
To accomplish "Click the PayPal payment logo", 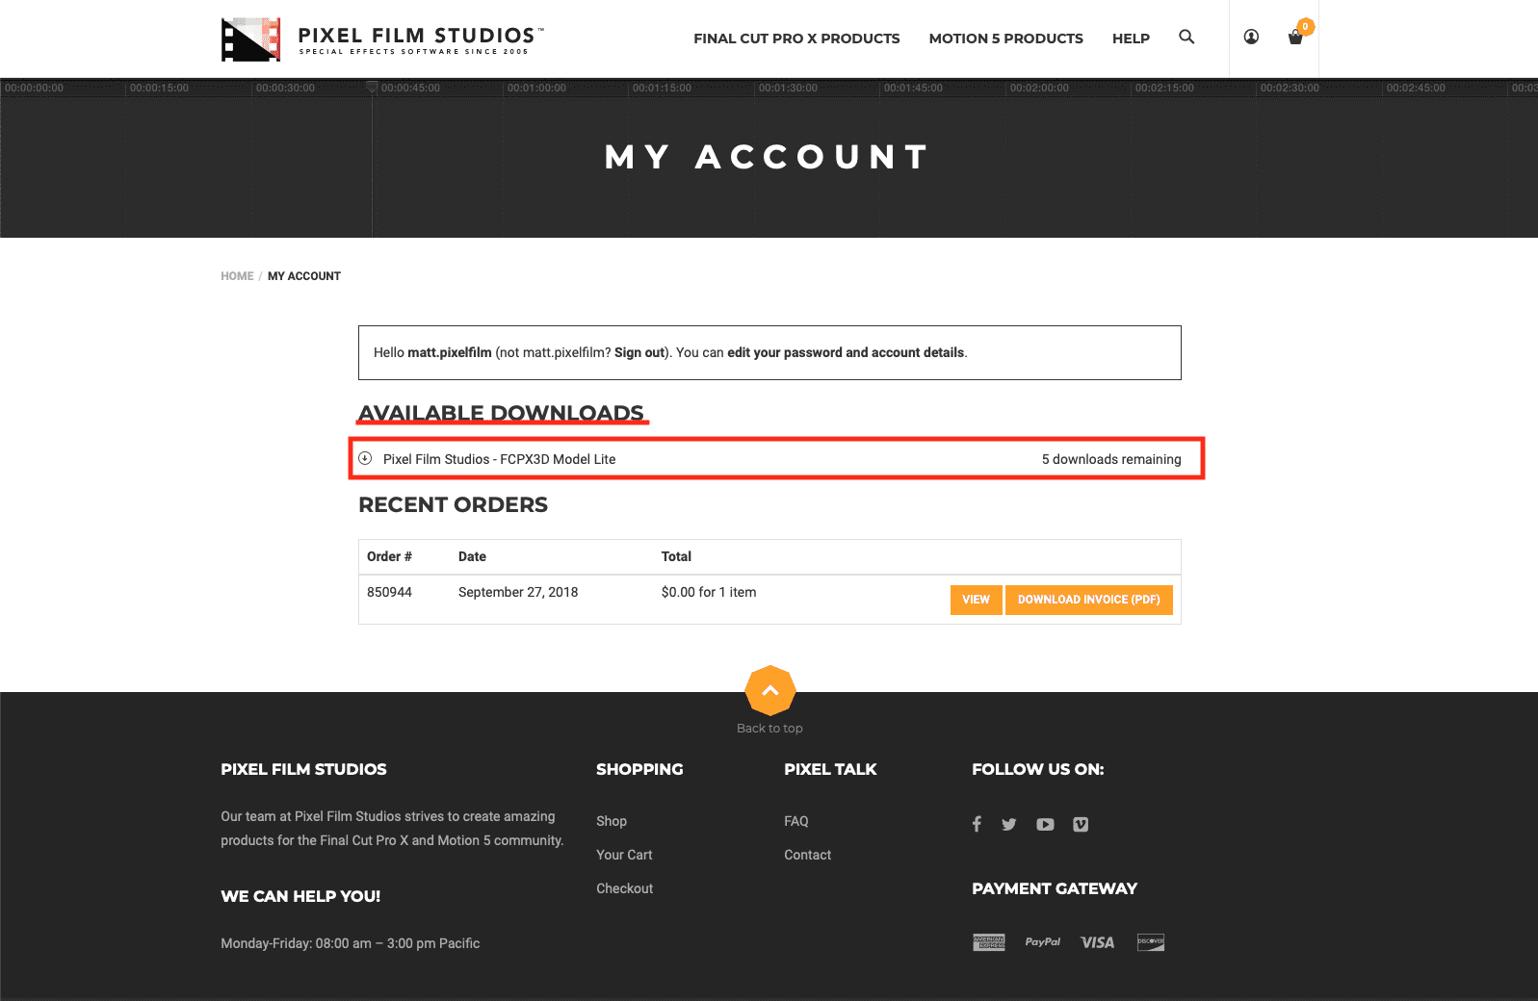I will [x=1043, y=942].
